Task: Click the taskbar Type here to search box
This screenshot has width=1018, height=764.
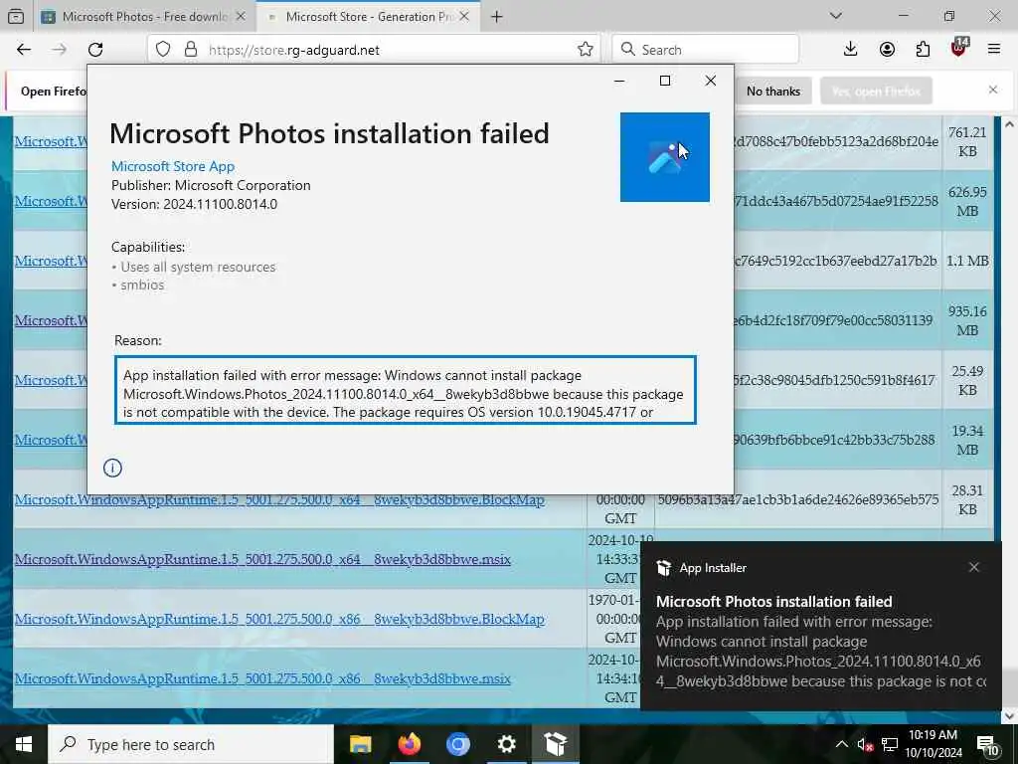Action: [191, 744]
